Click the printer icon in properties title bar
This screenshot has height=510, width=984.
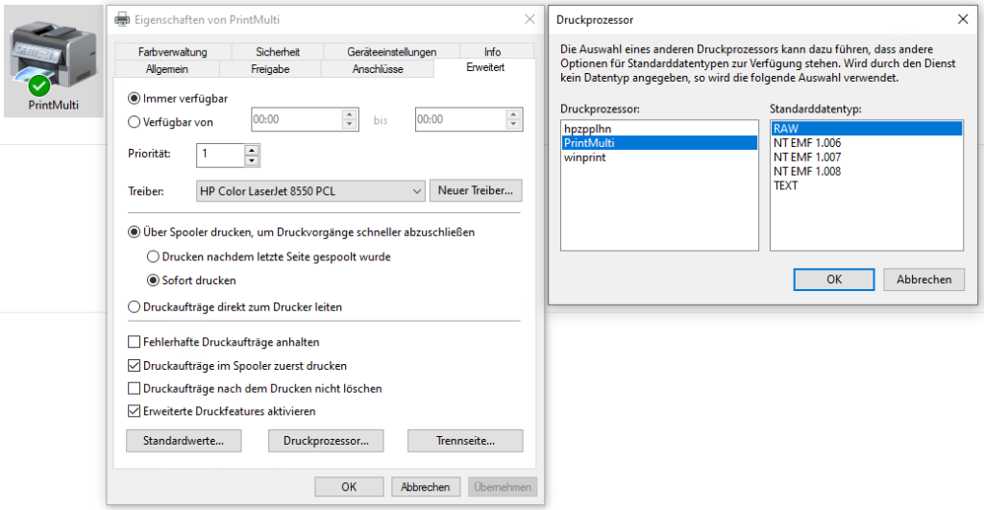(123, 19)
